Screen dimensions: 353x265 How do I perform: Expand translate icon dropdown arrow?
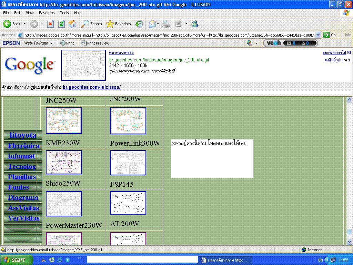click(256, 43)
